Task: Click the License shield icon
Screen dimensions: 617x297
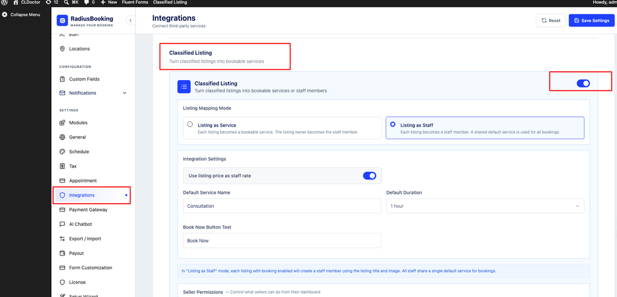Action: tap(62, 283)
